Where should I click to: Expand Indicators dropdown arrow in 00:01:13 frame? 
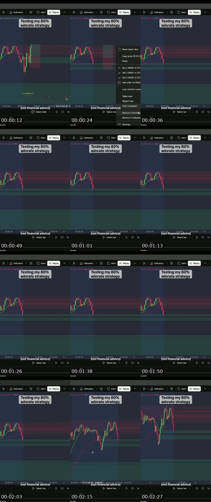coord(167,138)
